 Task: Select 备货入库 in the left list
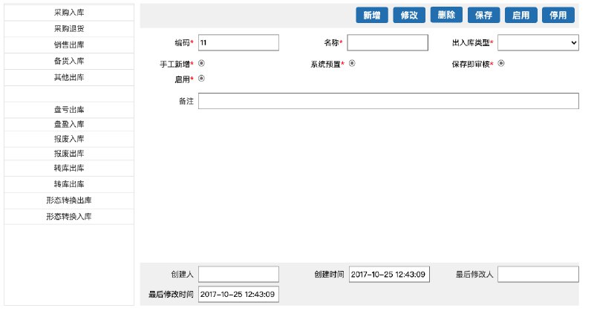tap(69, 61)
